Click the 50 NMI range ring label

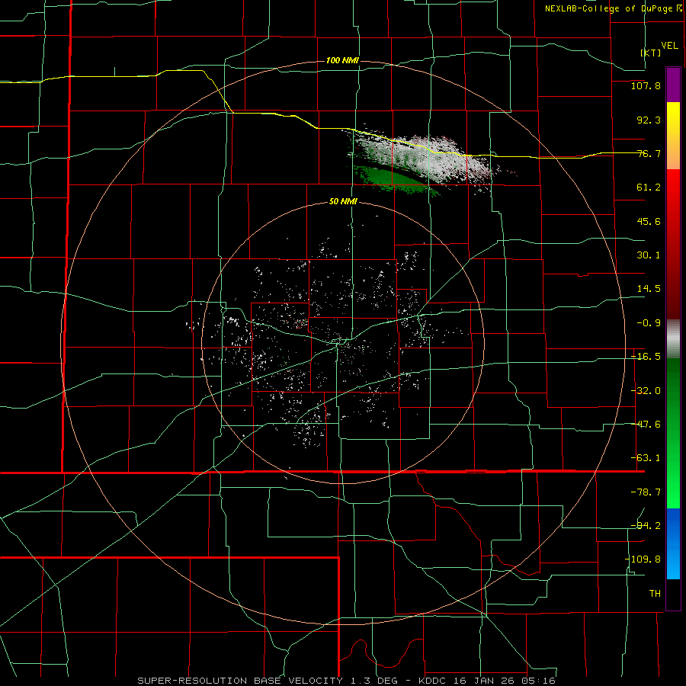pos(343,202)
